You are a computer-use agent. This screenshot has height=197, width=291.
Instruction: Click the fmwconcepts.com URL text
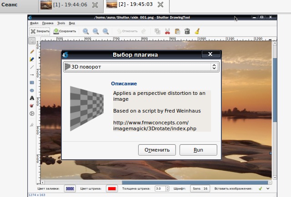(155, 126)
